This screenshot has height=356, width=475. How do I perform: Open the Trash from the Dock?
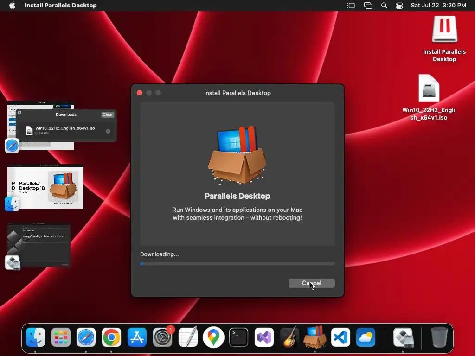[x=439, y=337]
